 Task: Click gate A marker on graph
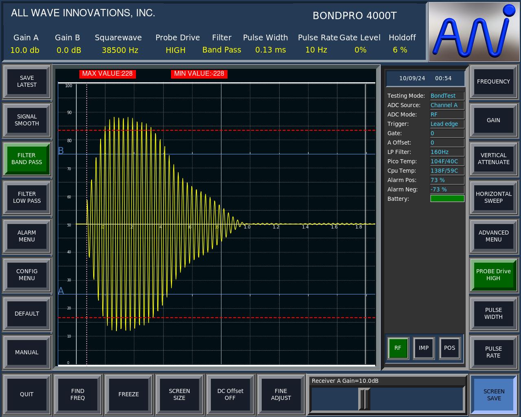pyautogui.click(x=61, y=291)
